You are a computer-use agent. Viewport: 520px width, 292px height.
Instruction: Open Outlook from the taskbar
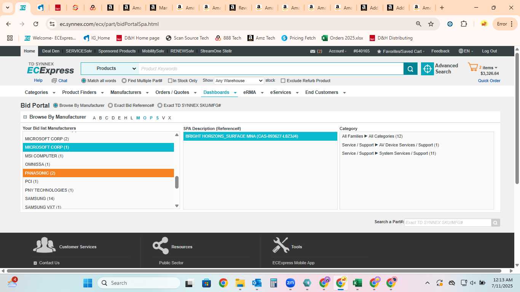click(x=257, y=283)
